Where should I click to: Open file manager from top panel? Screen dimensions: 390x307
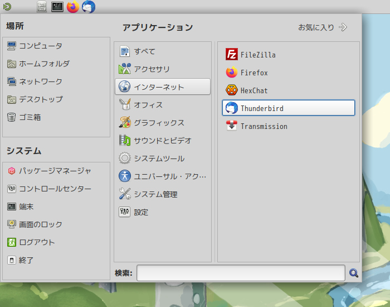42,7
